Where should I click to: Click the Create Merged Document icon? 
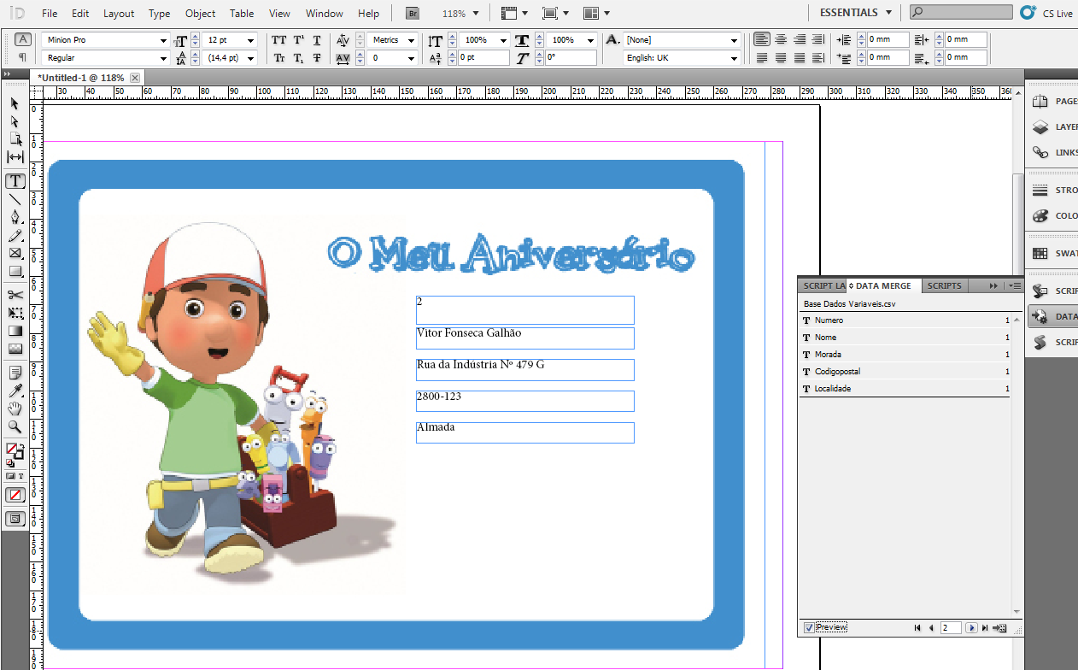click(999, 626)
